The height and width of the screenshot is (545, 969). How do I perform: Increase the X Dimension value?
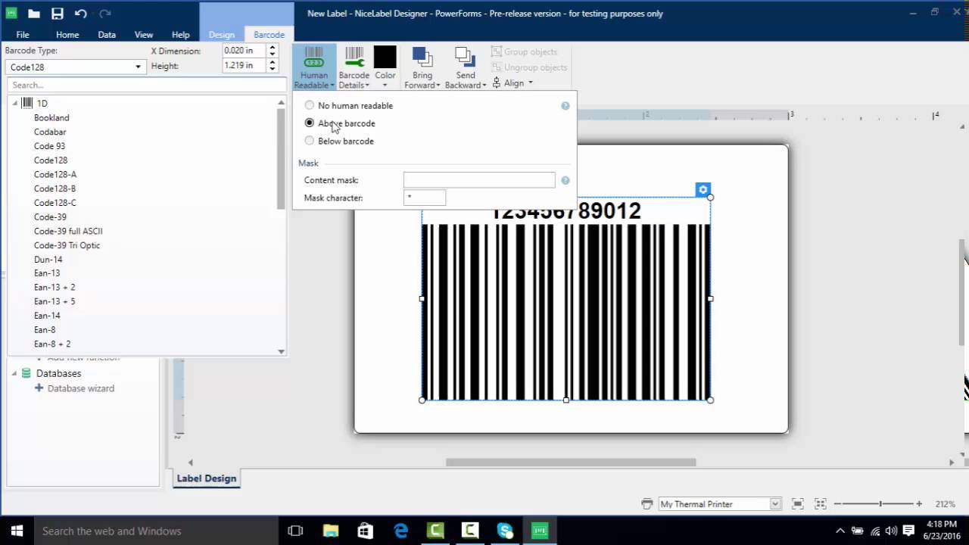[x=273, y=47]
